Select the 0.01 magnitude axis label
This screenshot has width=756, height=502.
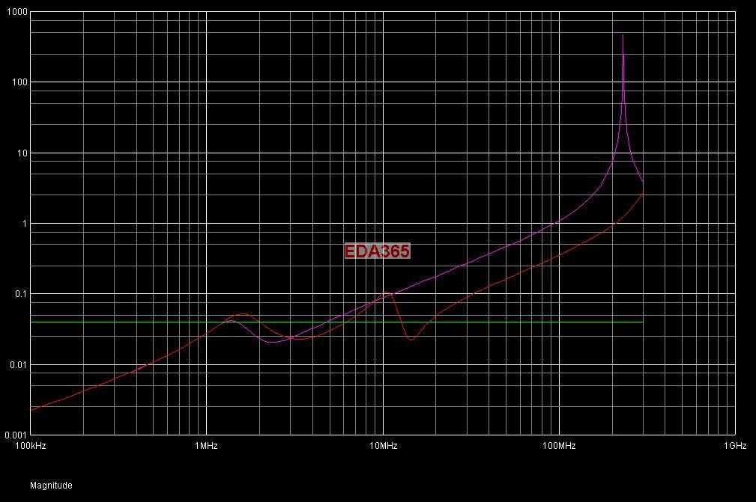[19, 365]
